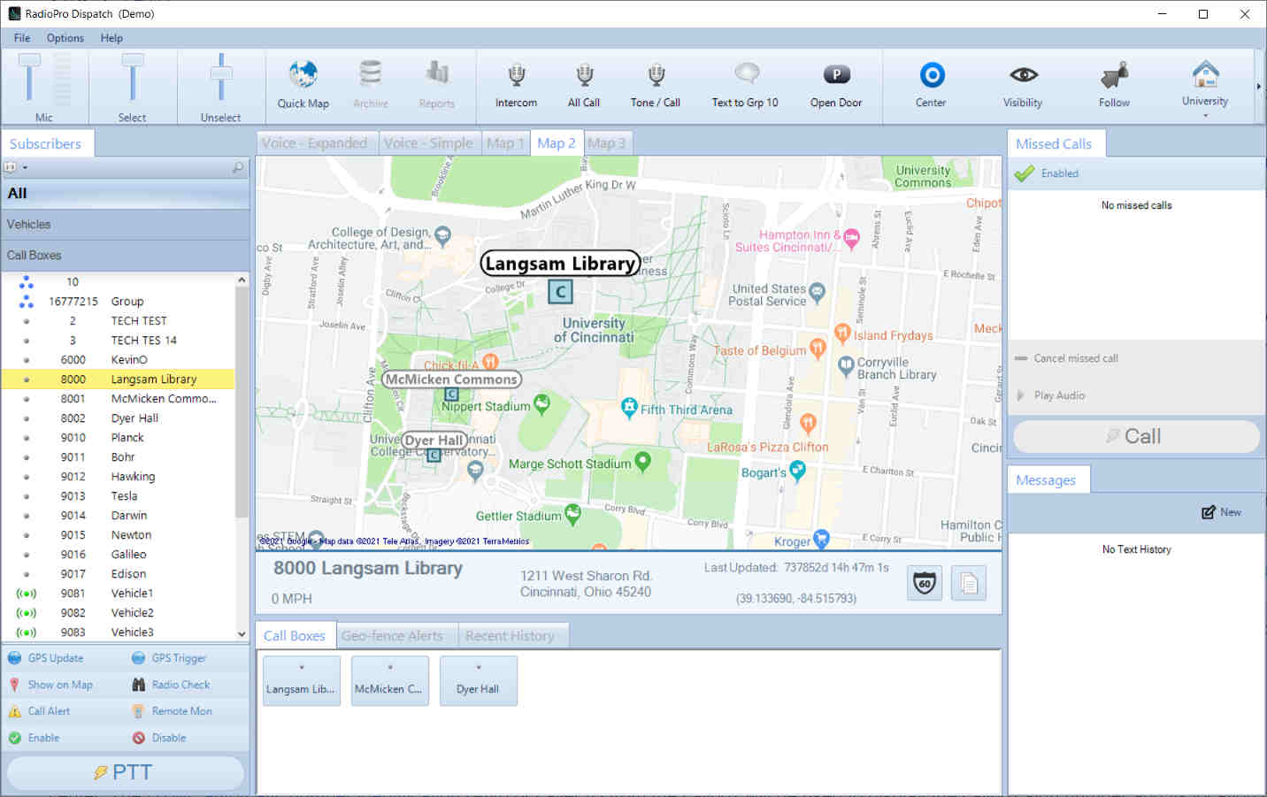1267x797 pixels.
Task: Adjust the Mic volume slider
Action: point(29,60)
